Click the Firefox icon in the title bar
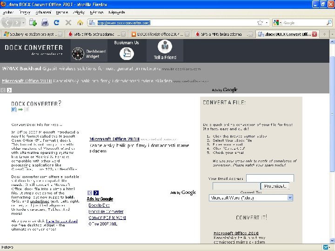This screenshot has width=335, height=251. 3,4
